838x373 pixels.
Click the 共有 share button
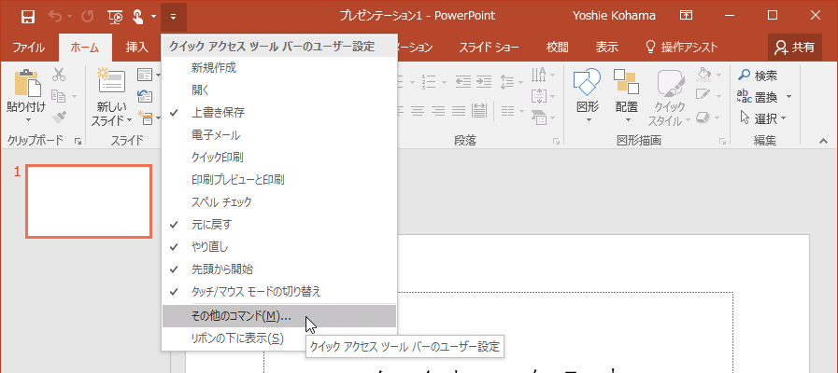(x=794, y=48)
